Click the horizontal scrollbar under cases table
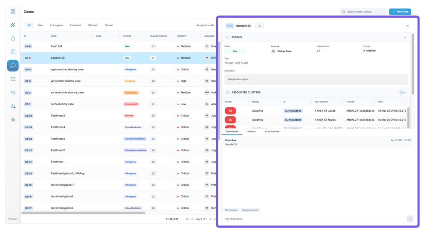Screen dimensions: 424x232 pyautogui.click(x=83, y=213)
